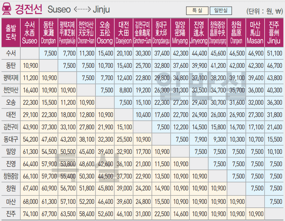The height and width of the screenshot is (221, 285).
Task: Click the 진주 row label in first column
Action: point(11,214)
